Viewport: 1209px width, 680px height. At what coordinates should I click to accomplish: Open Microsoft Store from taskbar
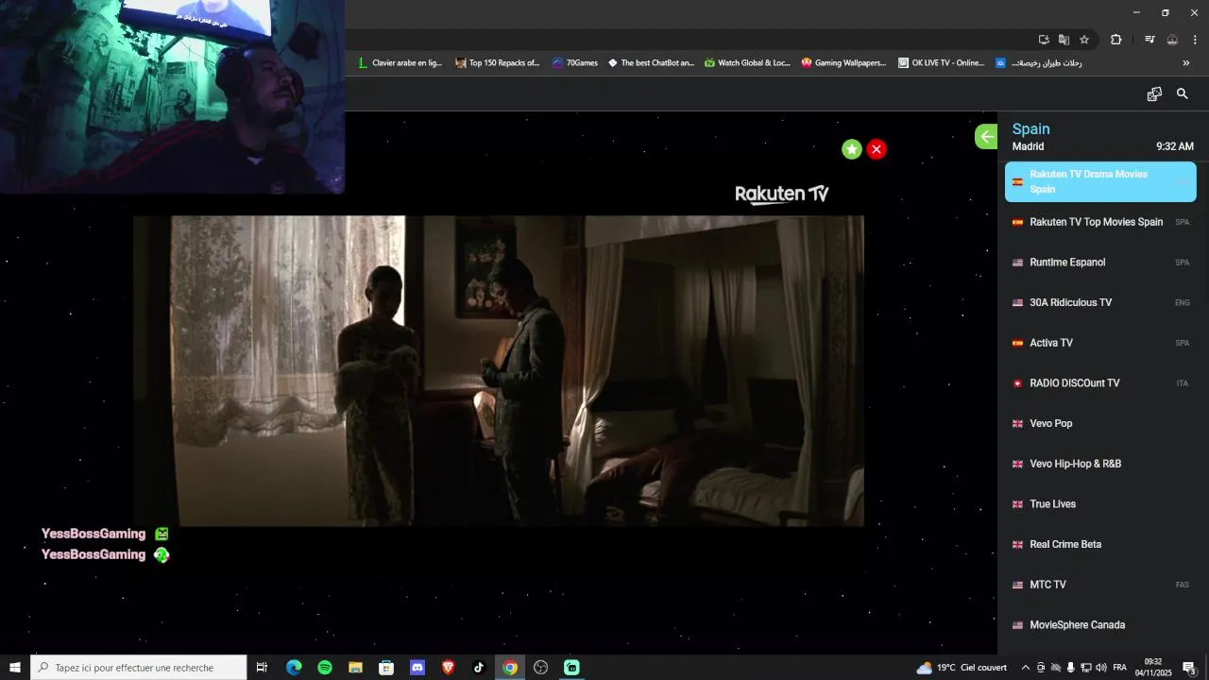(x=386, y=668)
